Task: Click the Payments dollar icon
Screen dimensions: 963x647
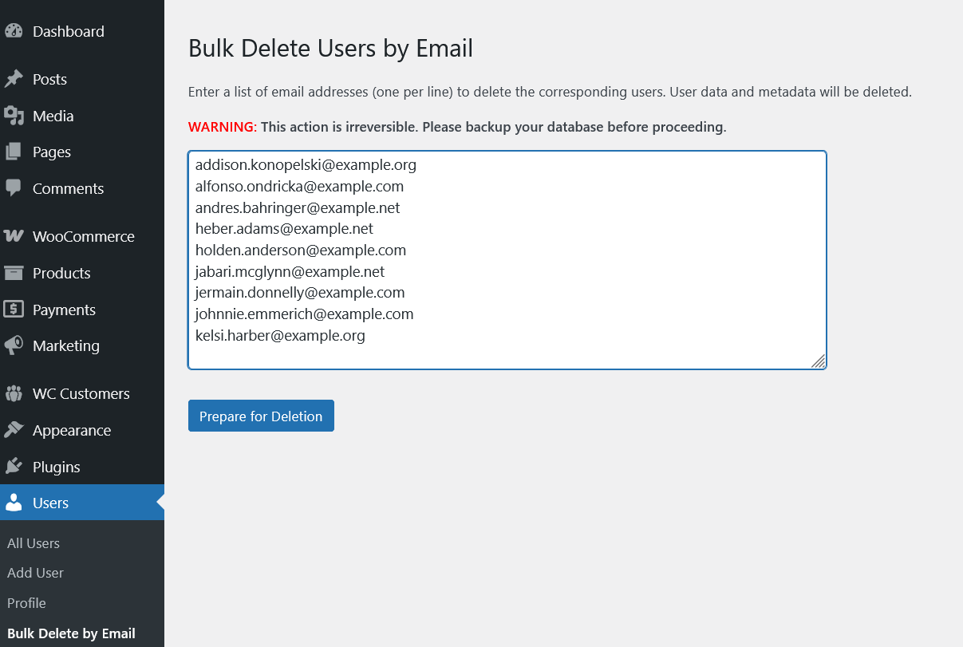Action: [x=14, y=310]
